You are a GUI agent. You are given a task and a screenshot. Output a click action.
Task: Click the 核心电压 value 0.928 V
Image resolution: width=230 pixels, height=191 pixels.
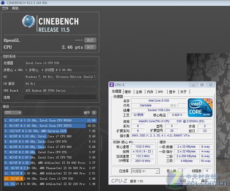coord(177,115)
